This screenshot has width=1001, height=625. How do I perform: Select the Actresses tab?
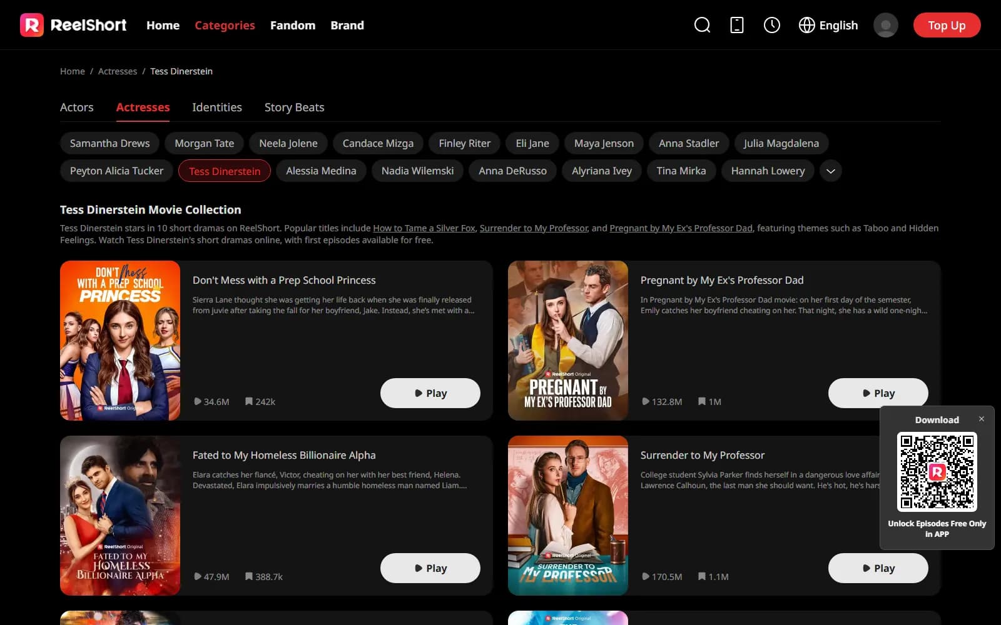click(x=143, y=107)
